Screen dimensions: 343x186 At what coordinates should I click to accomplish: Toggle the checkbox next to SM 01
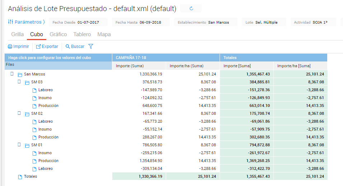click(19, 145)
